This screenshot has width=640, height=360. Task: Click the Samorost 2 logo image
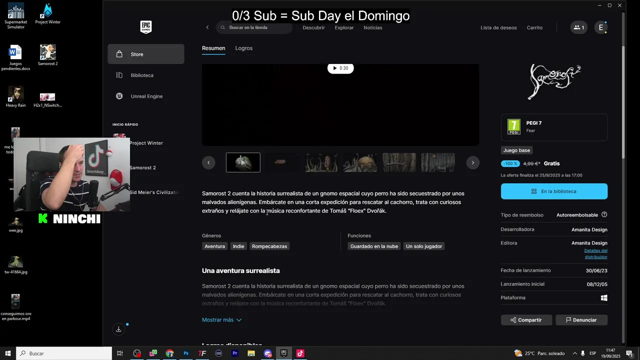pyautogui.click(x=554, y=81)
